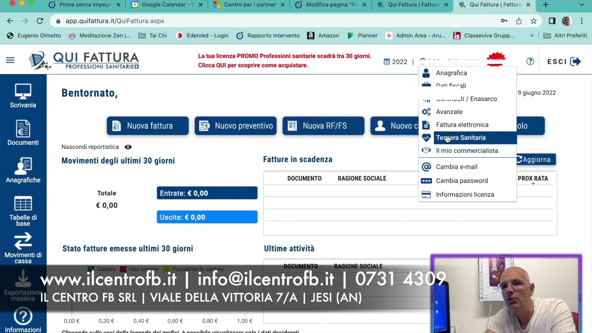Click the Nuovo preventivo button
This screenshot has height=333, width=592.
coord(235,126)
